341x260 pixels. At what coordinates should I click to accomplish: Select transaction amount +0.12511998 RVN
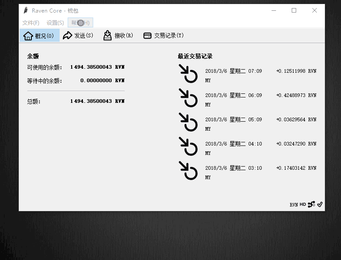[296, 71]
